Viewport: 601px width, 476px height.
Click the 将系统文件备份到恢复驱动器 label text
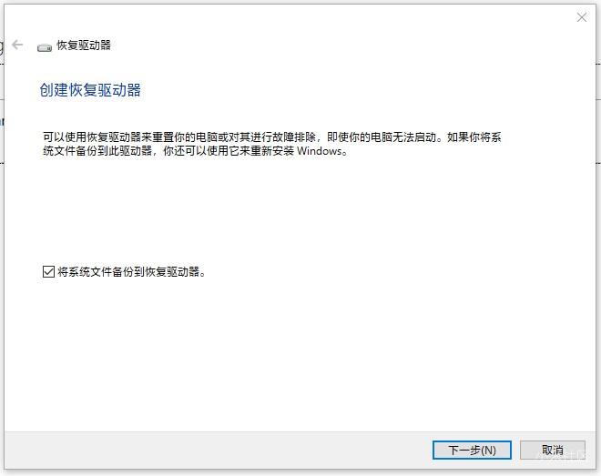[131, 271]
